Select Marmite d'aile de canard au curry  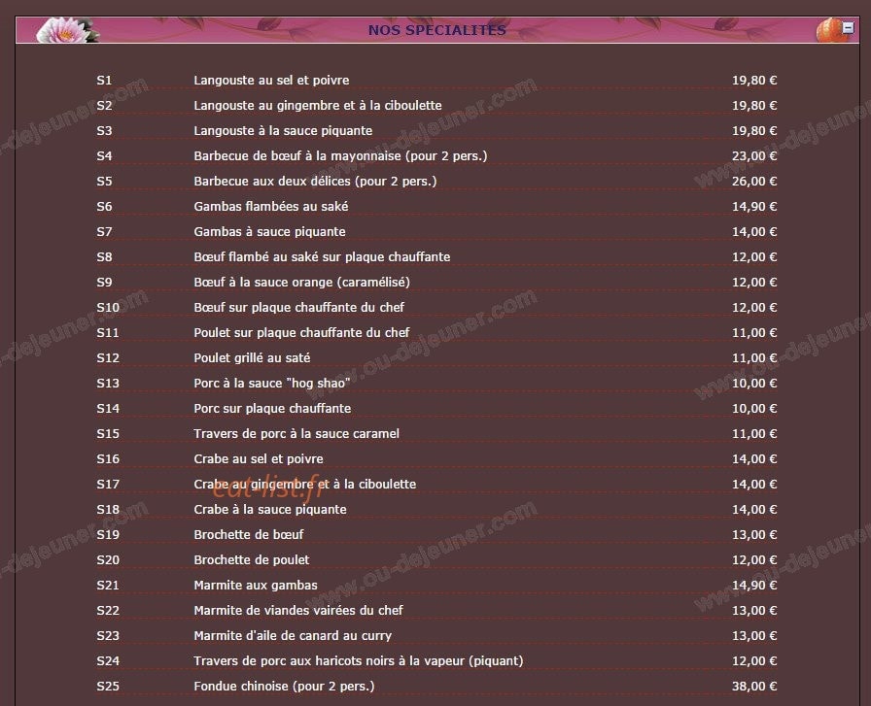[x=293, y=635]
